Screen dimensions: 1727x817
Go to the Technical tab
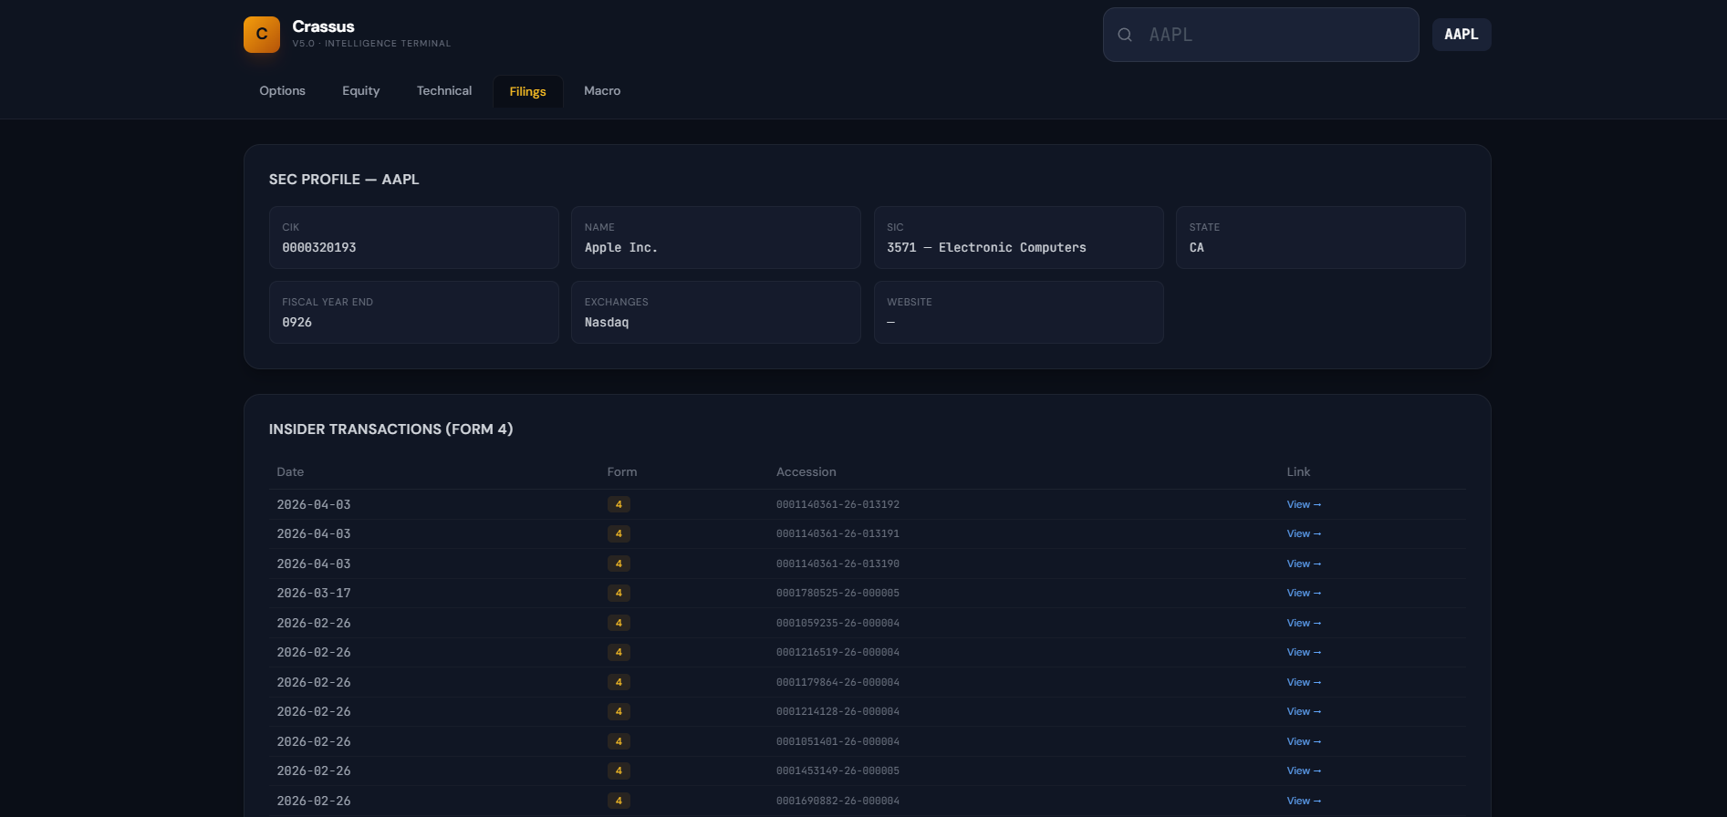tap(444, 91)
